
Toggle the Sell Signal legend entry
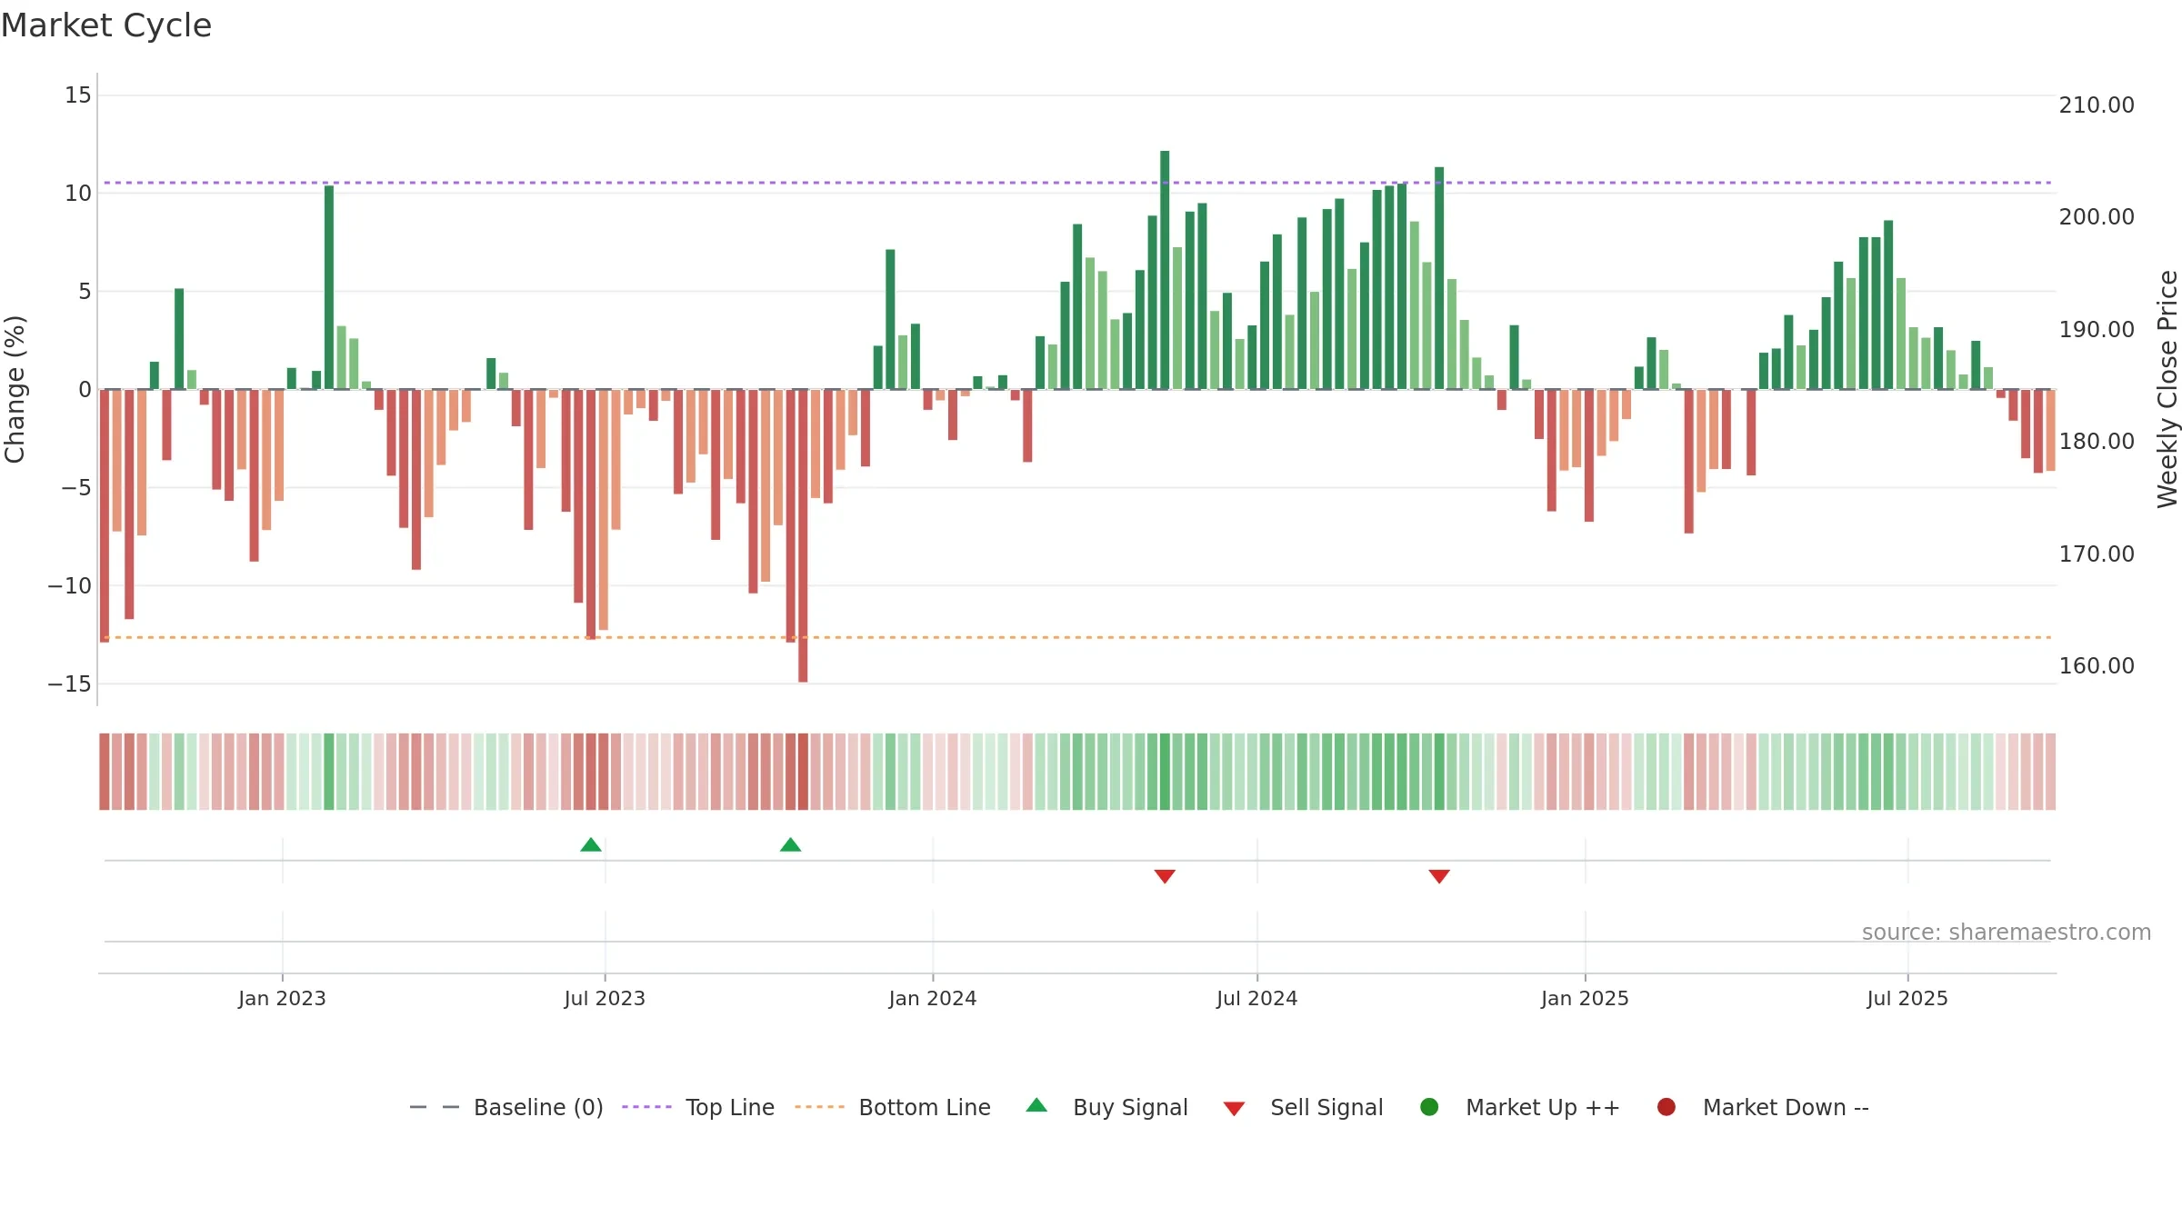[1303, 1107]
